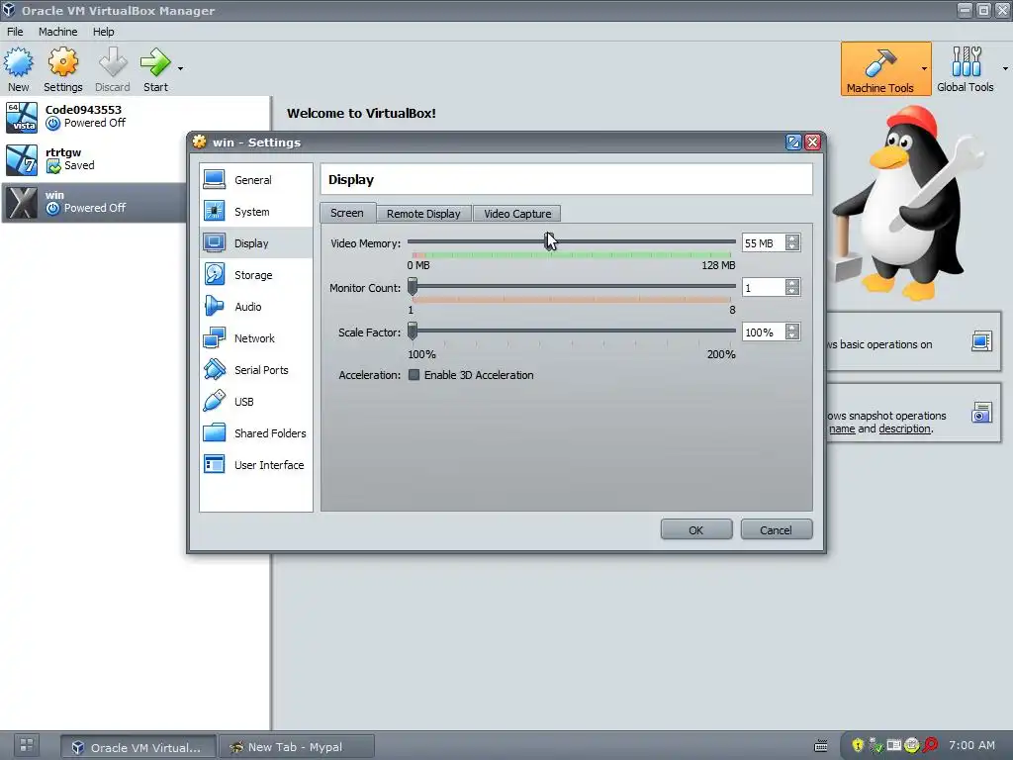The height and width of the screenshot is (760, 1013).
Task: Click the Video Memory 55 MB field
Action: pos(764,243)
